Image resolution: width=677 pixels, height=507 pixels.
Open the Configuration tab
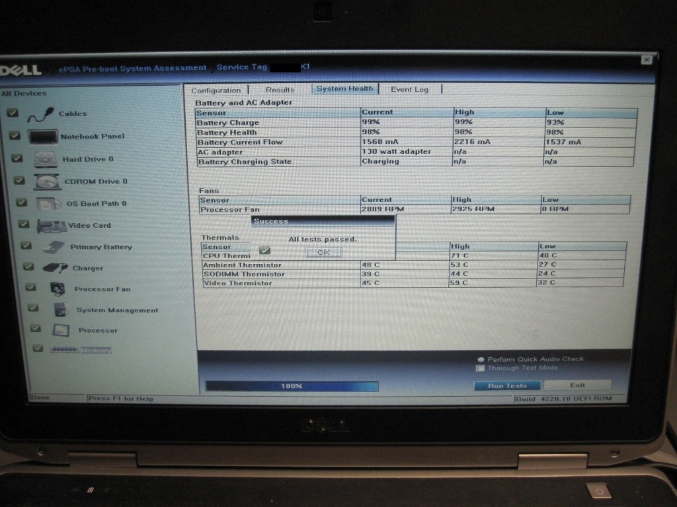point(216,90)
